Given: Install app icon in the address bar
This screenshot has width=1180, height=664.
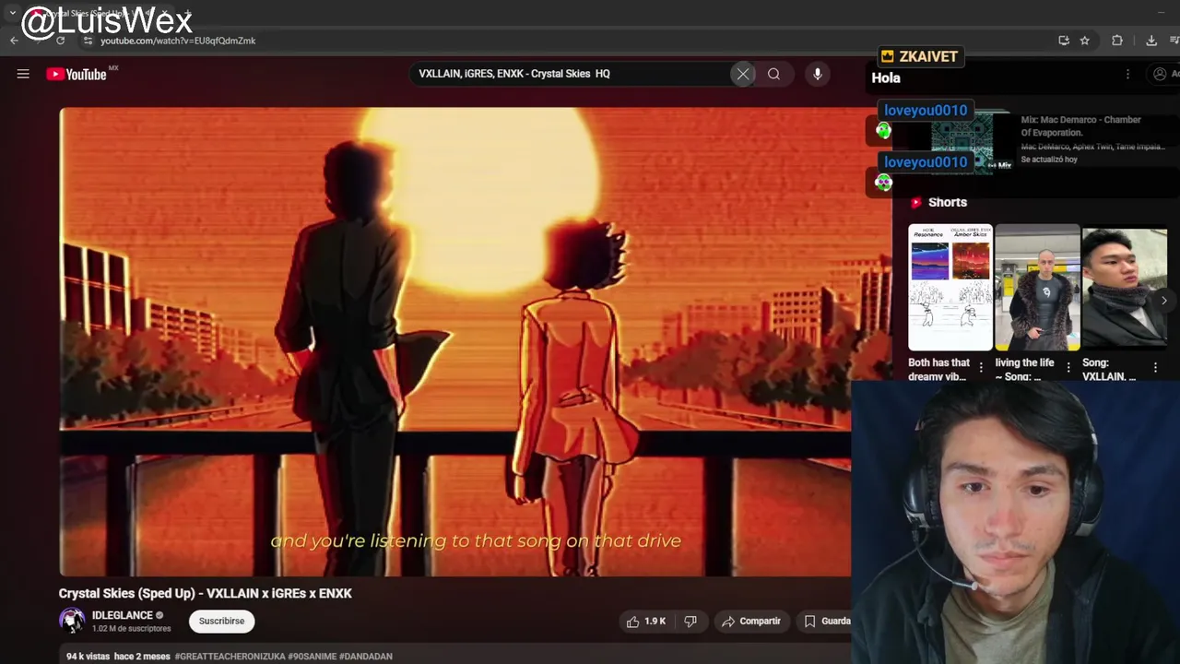Looking at the screenshot, I should click(1064, 41).
